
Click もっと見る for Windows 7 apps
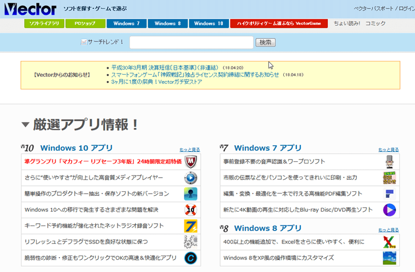click(x=389, y=150)
